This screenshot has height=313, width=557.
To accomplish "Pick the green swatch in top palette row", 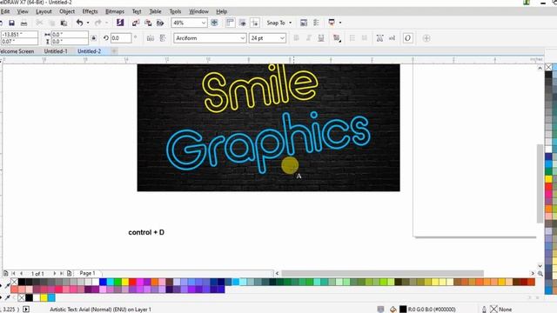I will tap(117, 282).
